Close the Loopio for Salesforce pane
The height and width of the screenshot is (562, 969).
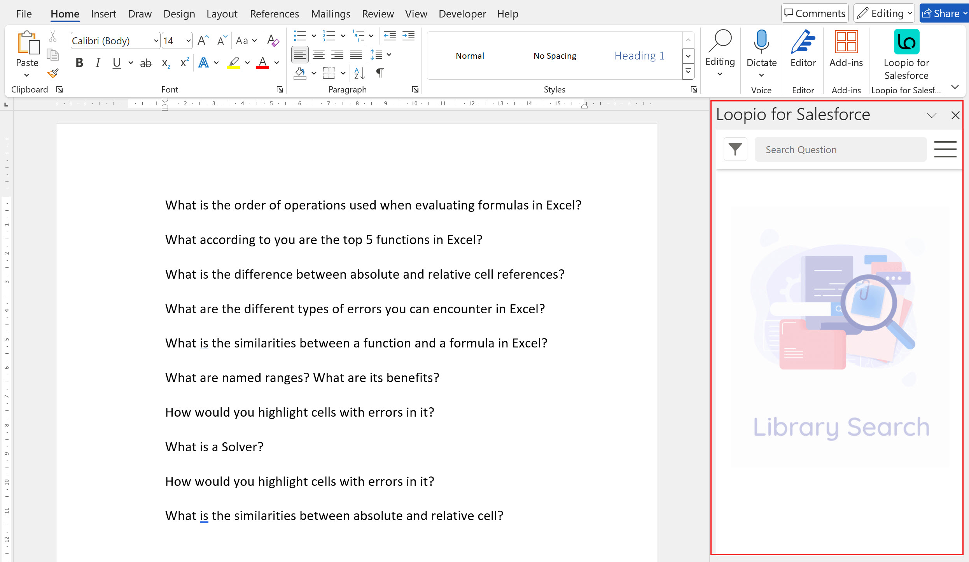tap(955, 115)
